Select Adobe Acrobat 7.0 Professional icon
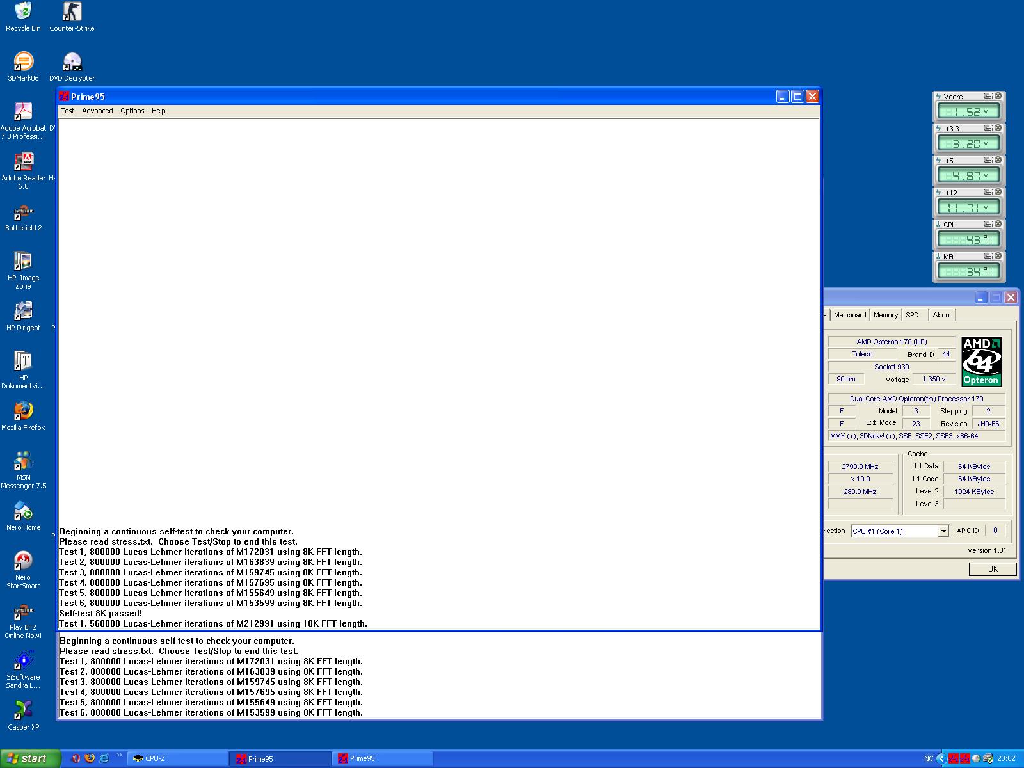1024x768 pixels. coord(23,121)
